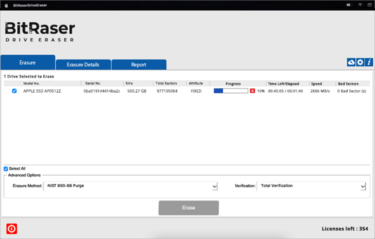The image size is (375, 239).
Task: Click the 1 Drive Selected to Erase label
Action: pos(29,76)
